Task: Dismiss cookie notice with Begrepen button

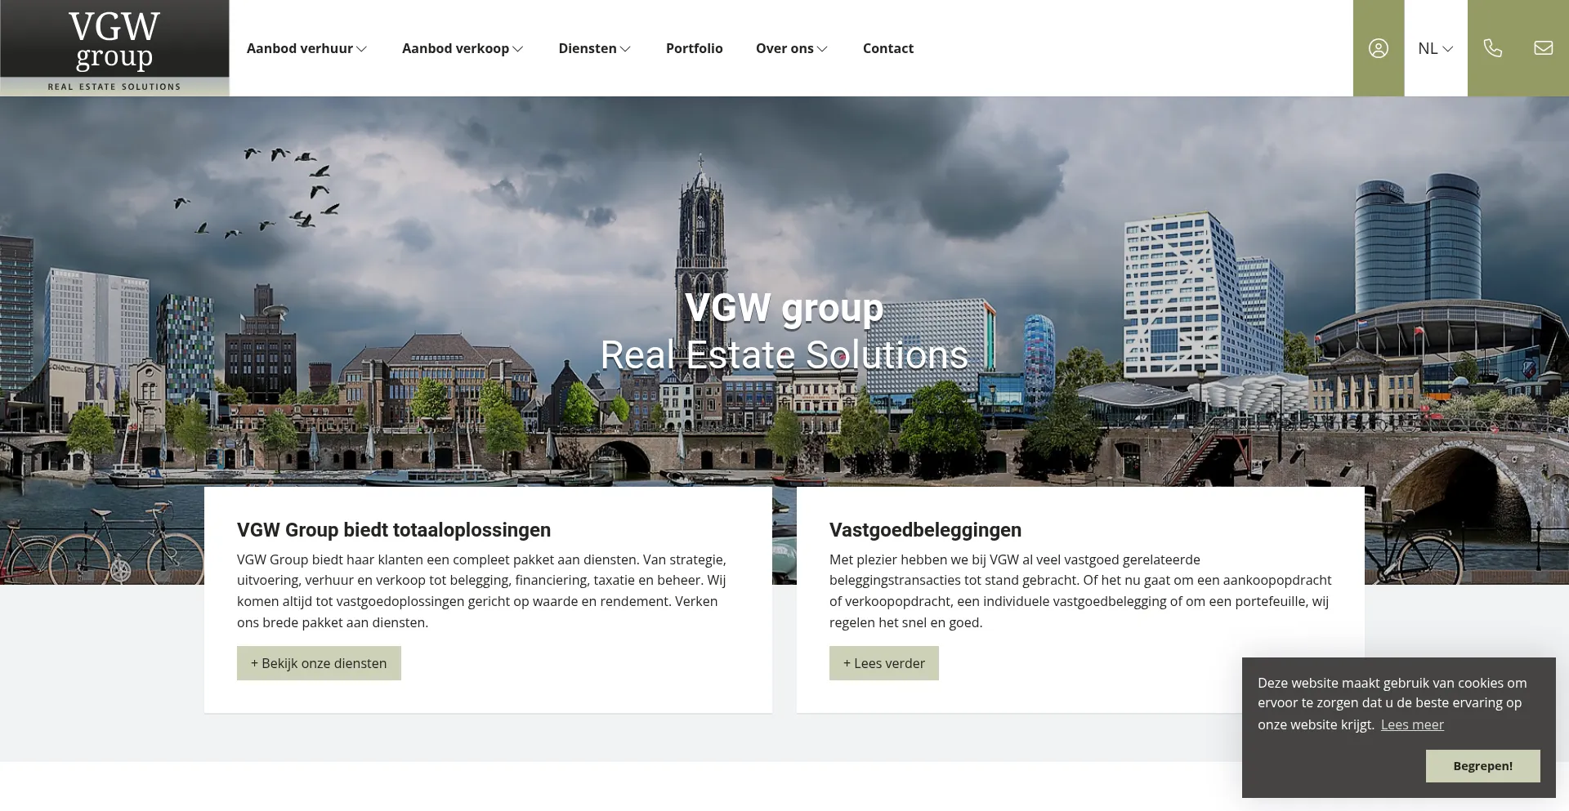Action: (x=1482, y=765)
